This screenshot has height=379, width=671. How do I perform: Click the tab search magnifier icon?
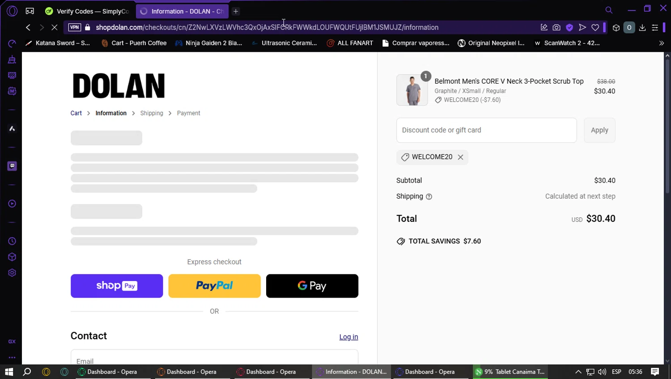(609, 10)
